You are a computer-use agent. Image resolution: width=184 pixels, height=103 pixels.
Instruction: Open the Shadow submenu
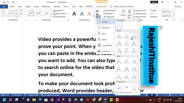tap(105, 22)
